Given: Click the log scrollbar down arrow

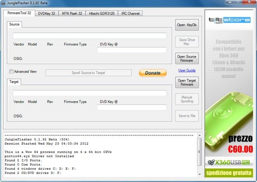Looking at the screenshot, I should pos(199,174).
